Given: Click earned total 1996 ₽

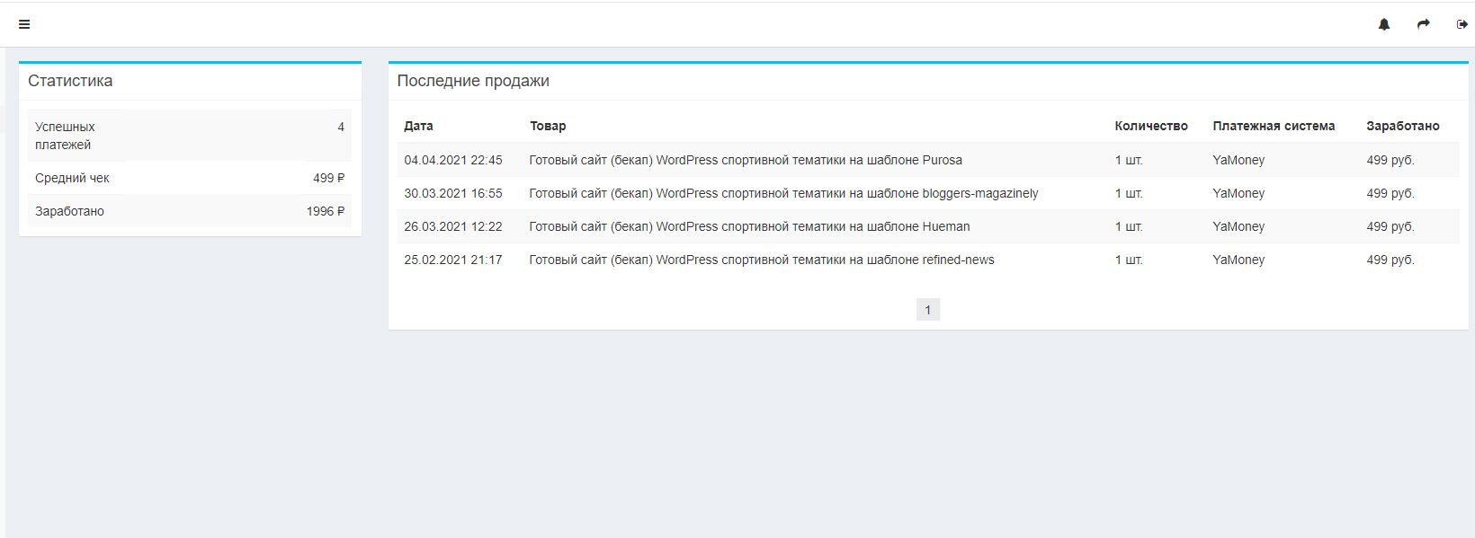Looking at the screenshot, I should [x=326, y=211].
